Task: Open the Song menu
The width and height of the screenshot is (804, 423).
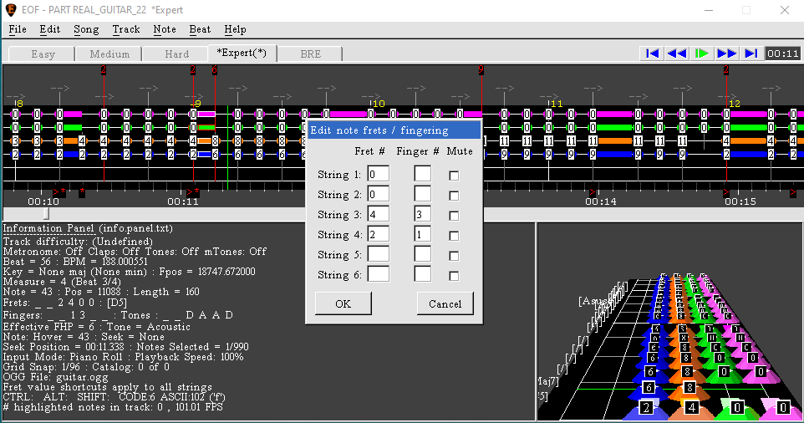Action: click(x=86, y=29)
